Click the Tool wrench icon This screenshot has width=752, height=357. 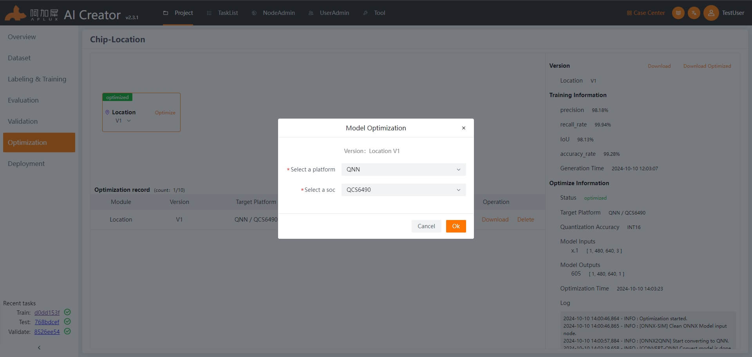tap(365, 13)
